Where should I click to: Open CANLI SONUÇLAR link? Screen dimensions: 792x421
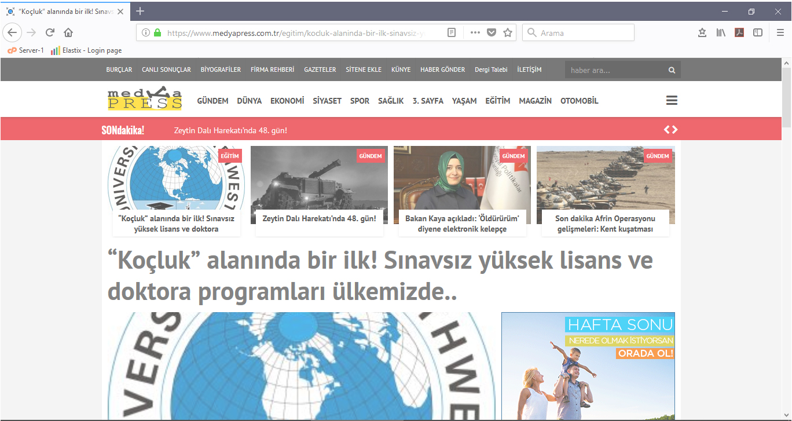tap(166, 69)
